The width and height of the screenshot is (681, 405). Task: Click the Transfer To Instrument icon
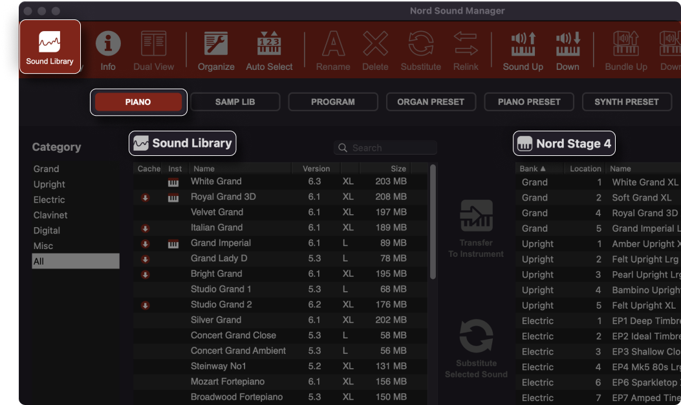[476, 216]
